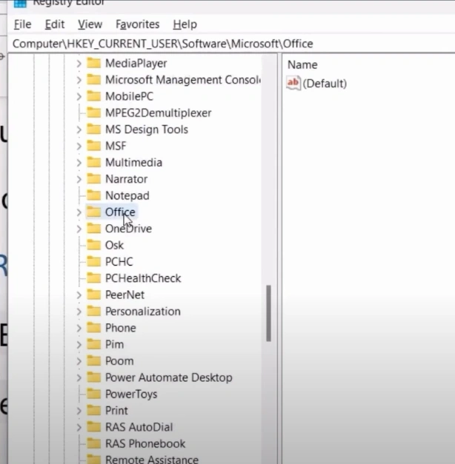455x464 pixels.
Task: Open the View menu
Action: pyautogui.click(x=90, y=24)
